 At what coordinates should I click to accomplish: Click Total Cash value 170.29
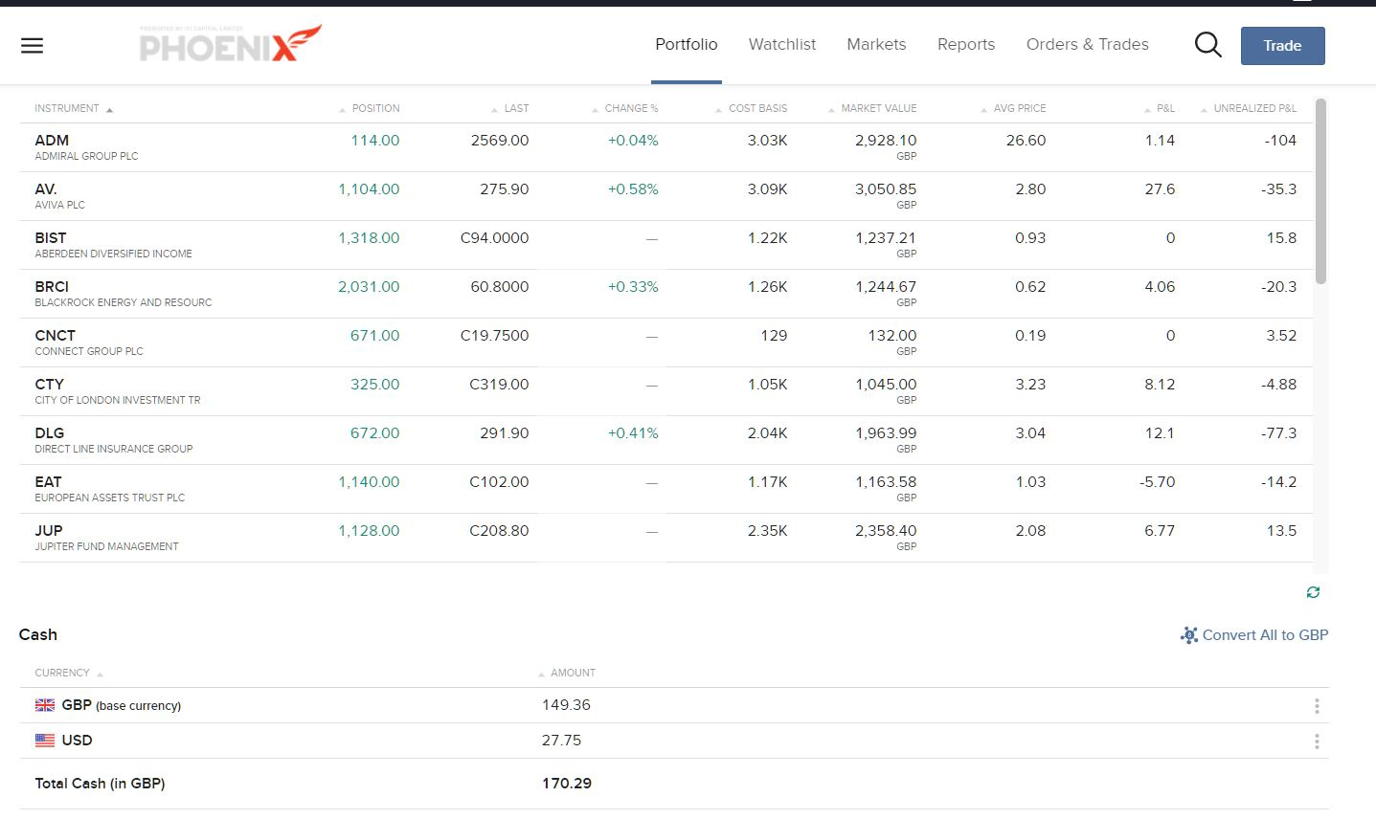pos(567,784)
